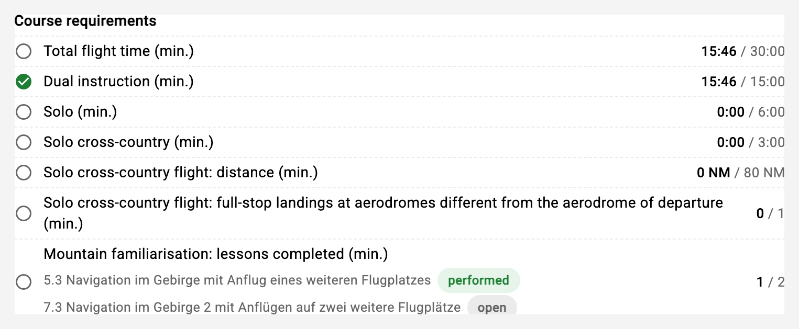Select the Dual instruction (min.) row label
The image size is (799, 329).
119,82
